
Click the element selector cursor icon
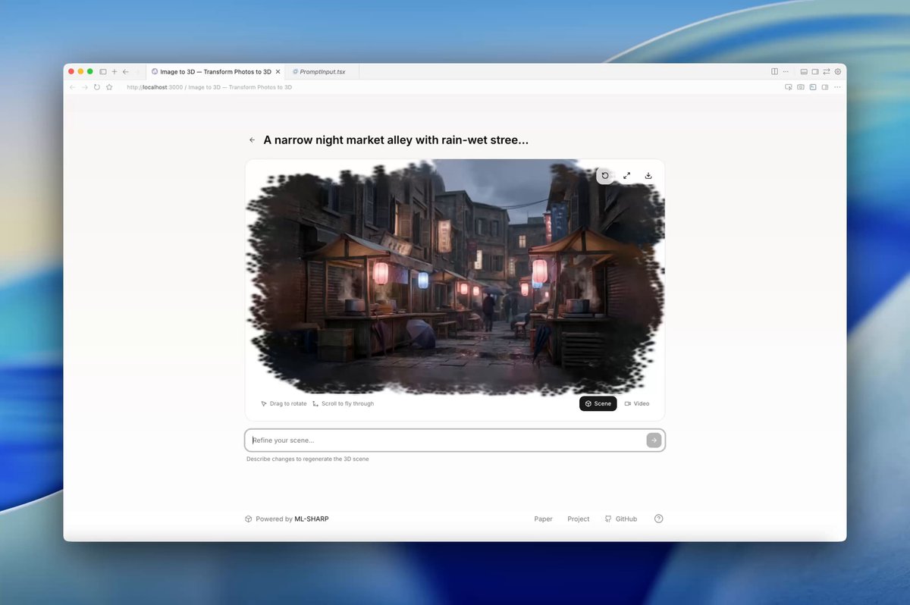tap(789, 87)
